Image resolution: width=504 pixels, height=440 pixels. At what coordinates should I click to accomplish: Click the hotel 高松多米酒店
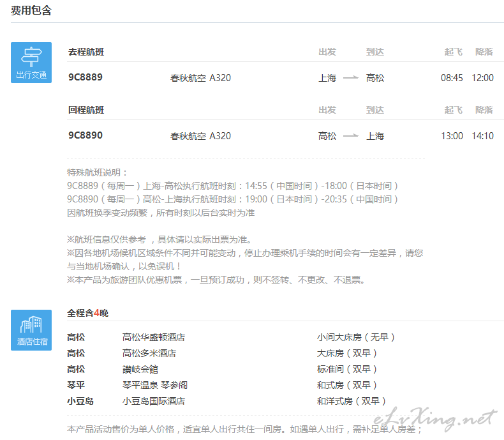(149, 353)
